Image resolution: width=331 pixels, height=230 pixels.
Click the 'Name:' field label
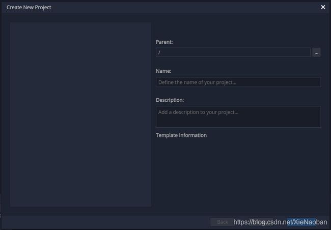(163, 71)
